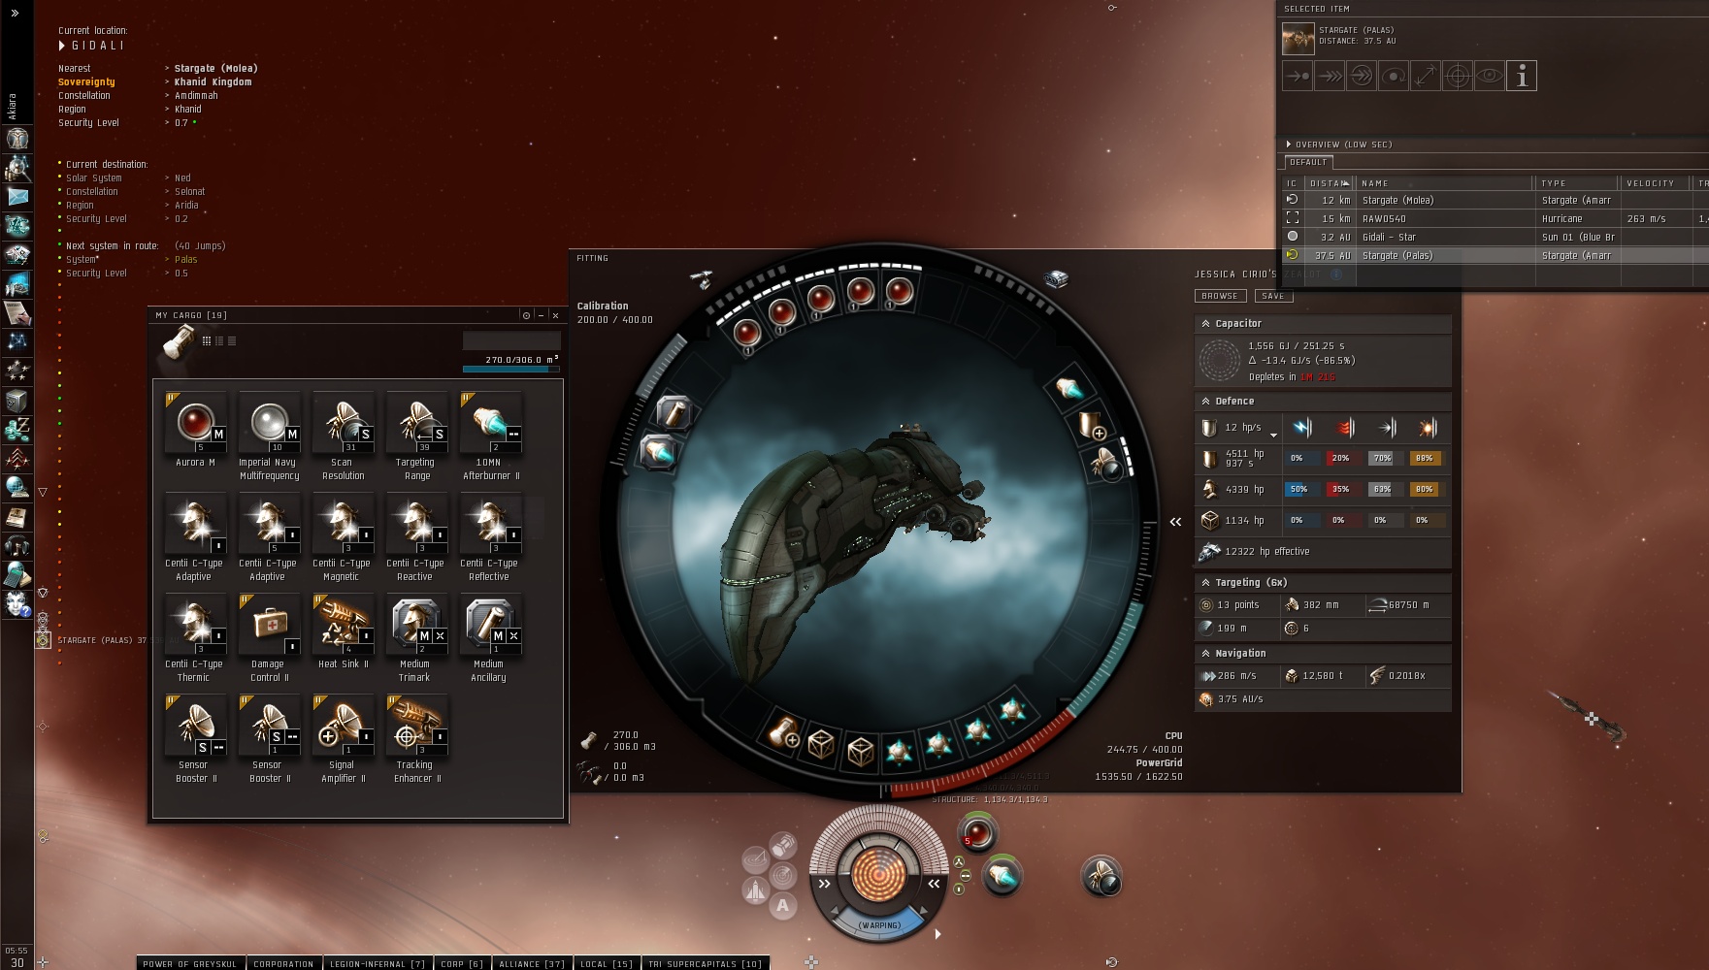The width and height of the screenshot is (1709, 970).
Task: Open the help icon with question mark
Action: coord(17,604)
